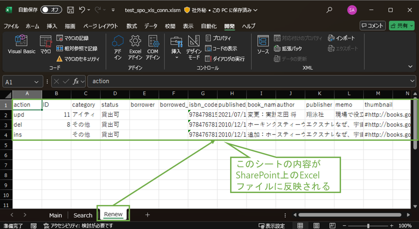Click コードの表示 (View Code)
The width and height of the screenshot is (419, 229).
coord(221,48)
